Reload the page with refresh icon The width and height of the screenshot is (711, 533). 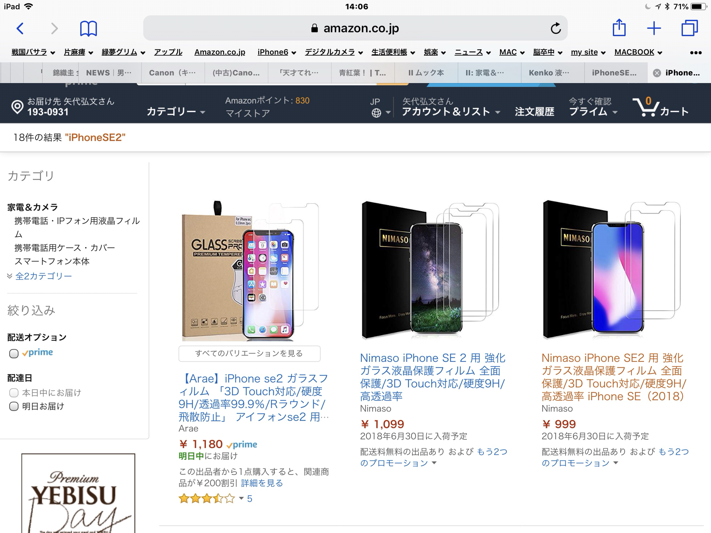point(556,28)
